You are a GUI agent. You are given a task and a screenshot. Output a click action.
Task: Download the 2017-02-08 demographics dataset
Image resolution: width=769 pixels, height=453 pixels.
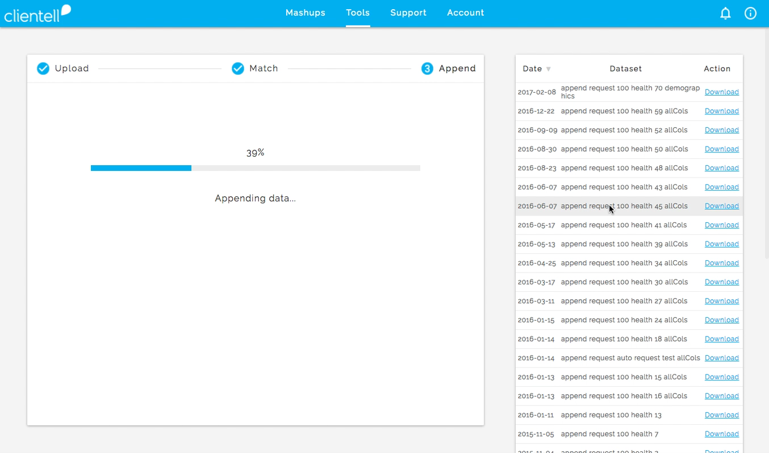pos(722,92)
